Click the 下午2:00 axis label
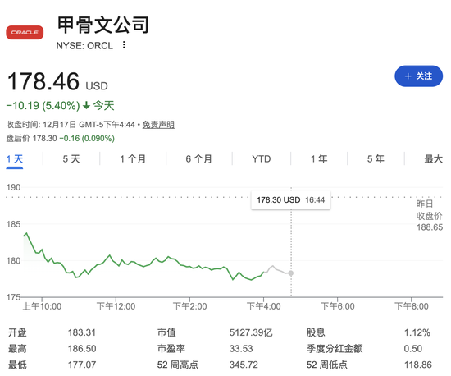451x376 pixels. point(190,306)
